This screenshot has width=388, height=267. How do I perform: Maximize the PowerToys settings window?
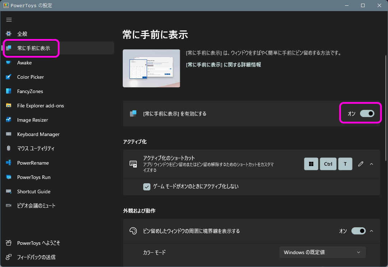point(363,5)
